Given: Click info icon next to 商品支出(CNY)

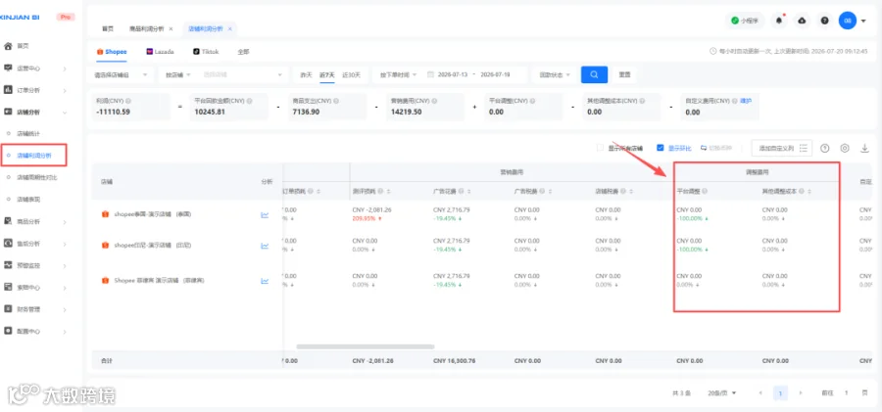Looking at the screenshot, I should (336, 101).
